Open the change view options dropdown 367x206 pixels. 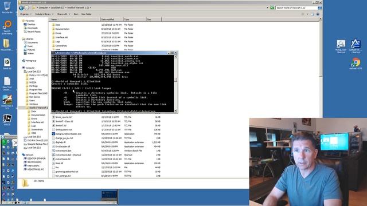(x=307, y=14)
